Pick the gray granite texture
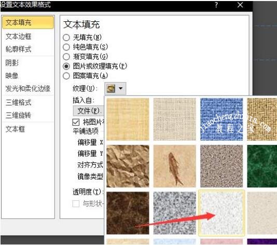This screenshot has width=277, height=245. 175,213
